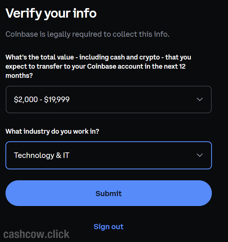The height and width of the screenshot is (242, 228).
Task: Click the word "Coinbase" in the grey subtitle
Action: click(x=21, y=35)
